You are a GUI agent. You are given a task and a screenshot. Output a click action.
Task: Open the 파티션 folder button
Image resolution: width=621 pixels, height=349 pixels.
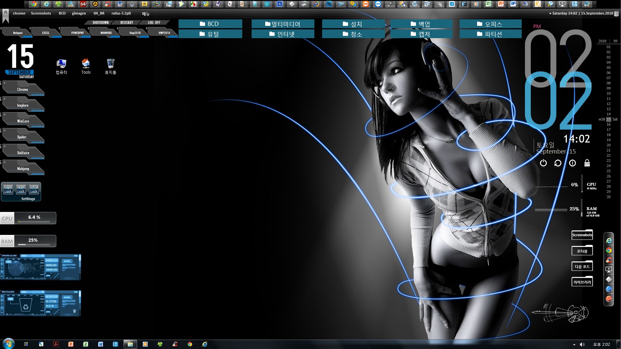490,34
